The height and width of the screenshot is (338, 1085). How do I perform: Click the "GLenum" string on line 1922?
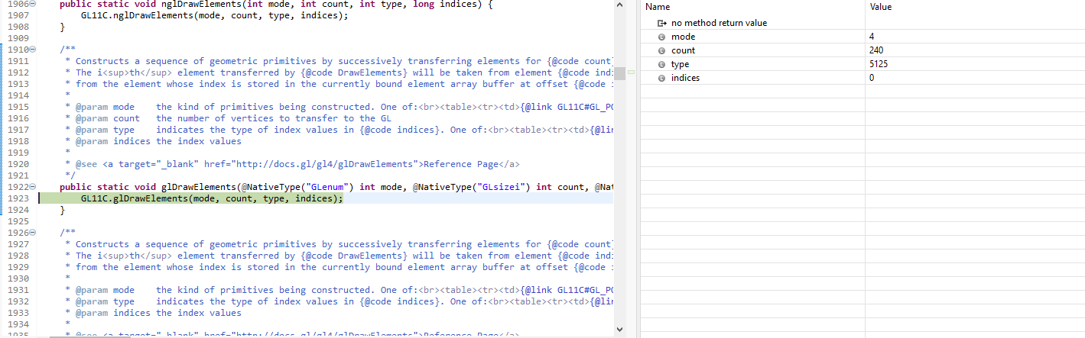327,187
